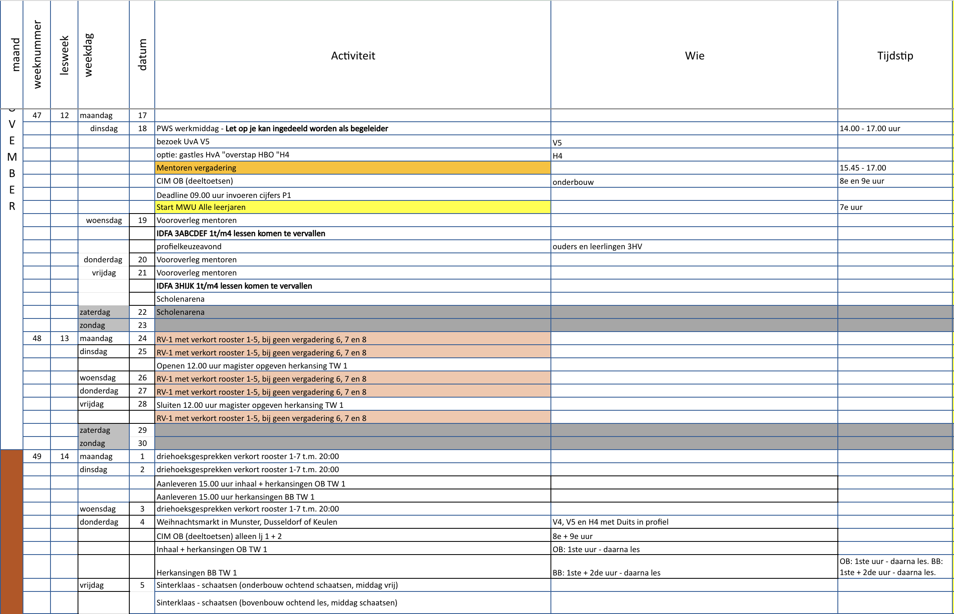The image size is (954, 614).
Task: Click the Tijdstip column header
Action: pos(895,55)
